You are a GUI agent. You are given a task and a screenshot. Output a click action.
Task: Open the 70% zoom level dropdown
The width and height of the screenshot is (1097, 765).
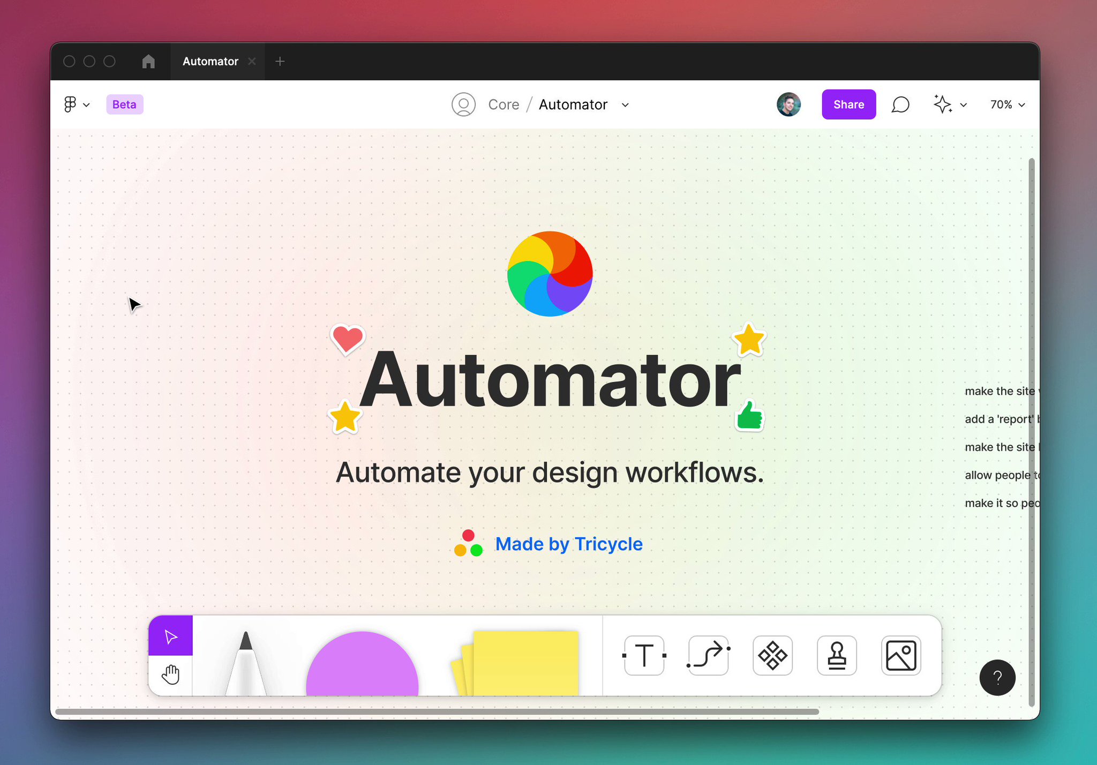1007,104
